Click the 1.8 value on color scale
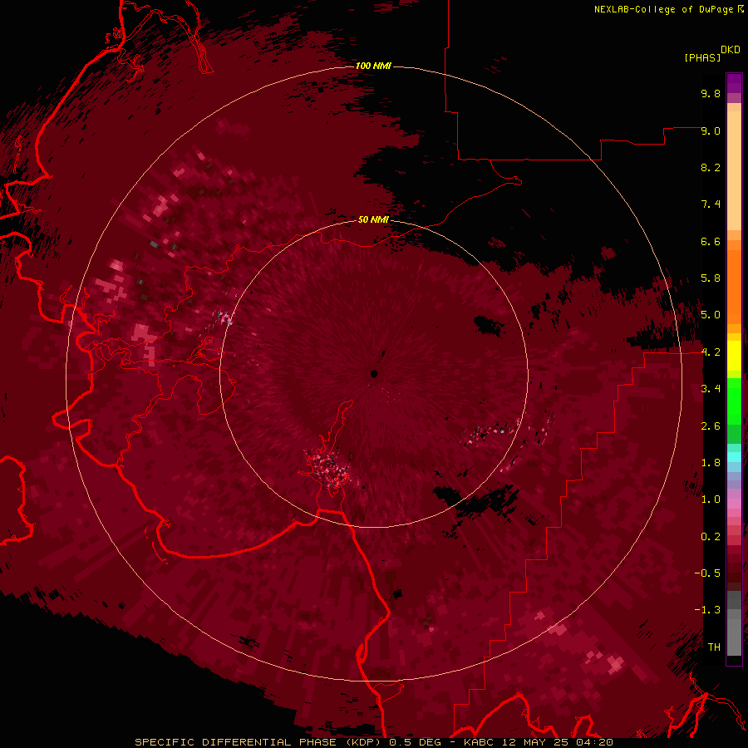Screen dimensions: 748x748 pos(711,463)
